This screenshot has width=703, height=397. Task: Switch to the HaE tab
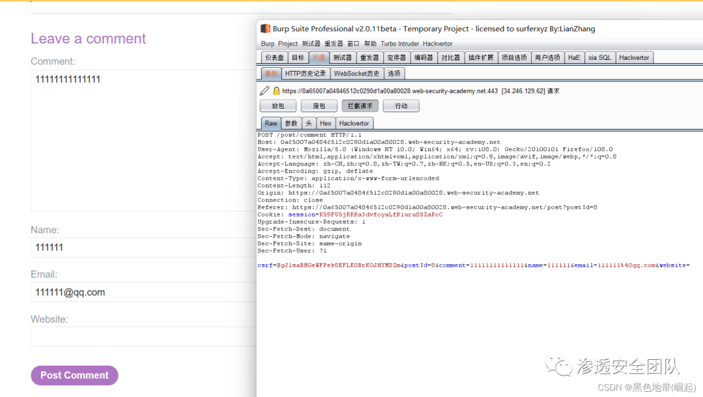pyautogui.click(x=574, y=57)
